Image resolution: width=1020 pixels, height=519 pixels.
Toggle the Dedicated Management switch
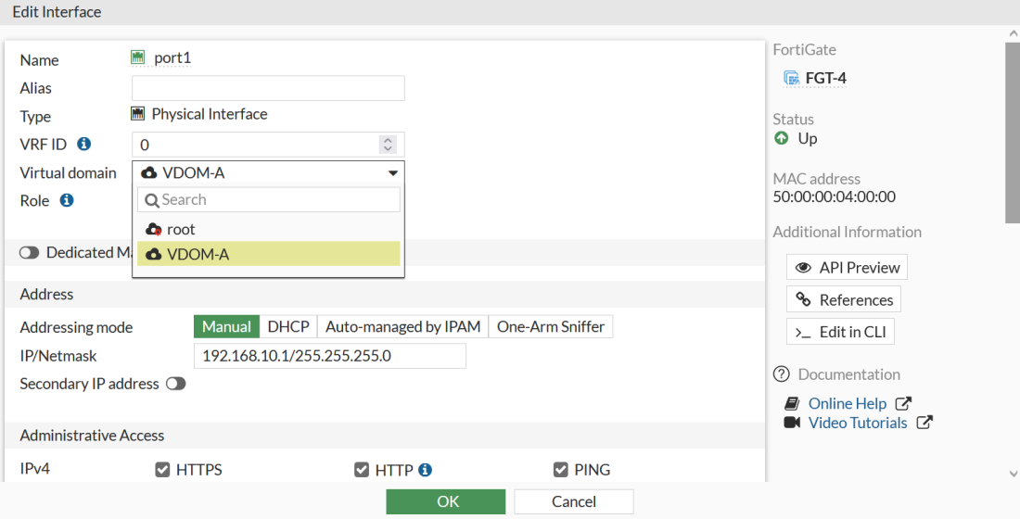tap(29, 253)
